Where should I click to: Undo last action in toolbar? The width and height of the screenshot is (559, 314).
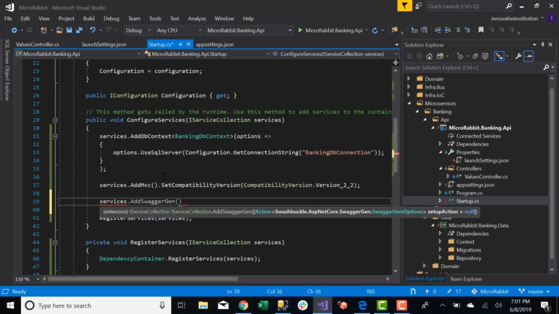pyautogui.click(x=93, y=30)
